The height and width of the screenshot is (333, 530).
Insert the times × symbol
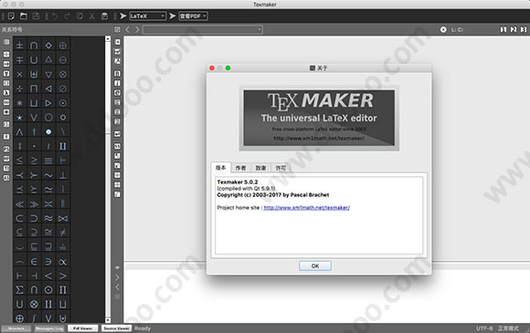tap(19, 74)
